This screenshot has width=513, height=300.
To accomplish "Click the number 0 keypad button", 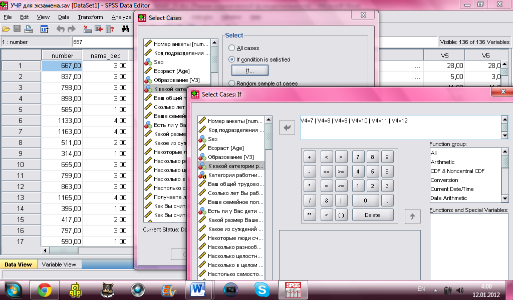I will (x=365, y=200).
